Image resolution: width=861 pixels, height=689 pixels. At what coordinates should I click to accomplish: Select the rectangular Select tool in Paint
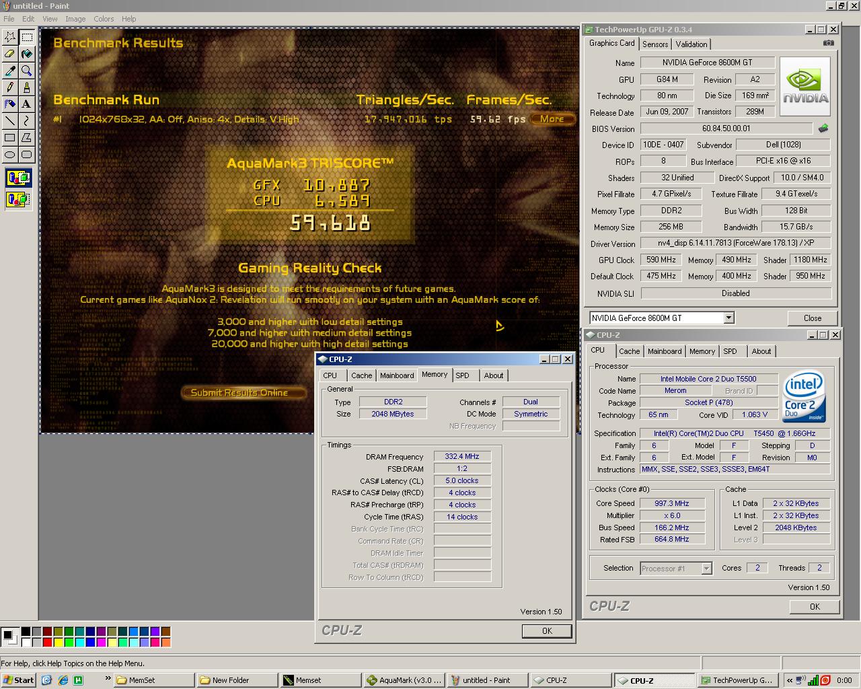[x=27, y=37]
